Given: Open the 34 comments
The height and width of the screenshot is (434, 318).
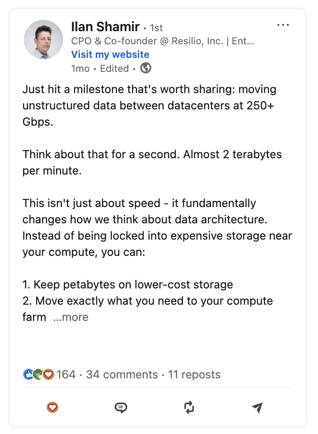Looking at the screenshot, I should [x=122, y=374].
